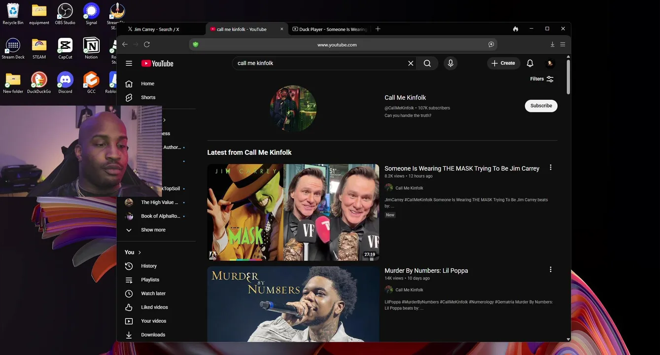
Task: Open the green privacy shield icon
Action: tap(196, 44)
